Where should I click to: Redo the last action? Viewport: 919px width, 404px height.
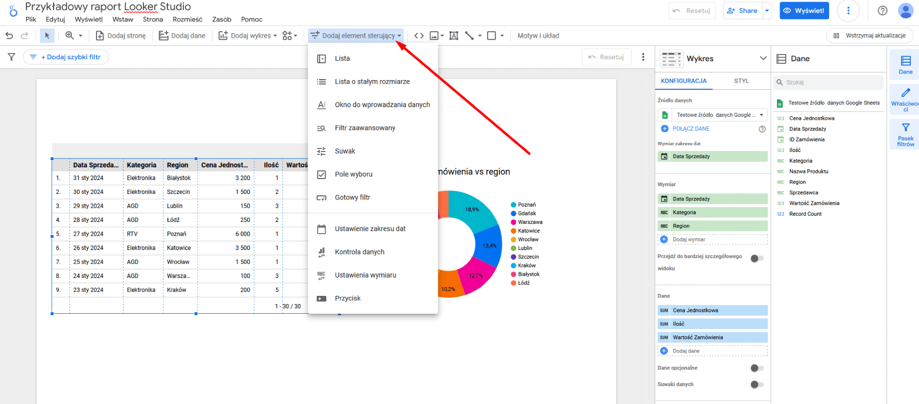click(24, 36)
